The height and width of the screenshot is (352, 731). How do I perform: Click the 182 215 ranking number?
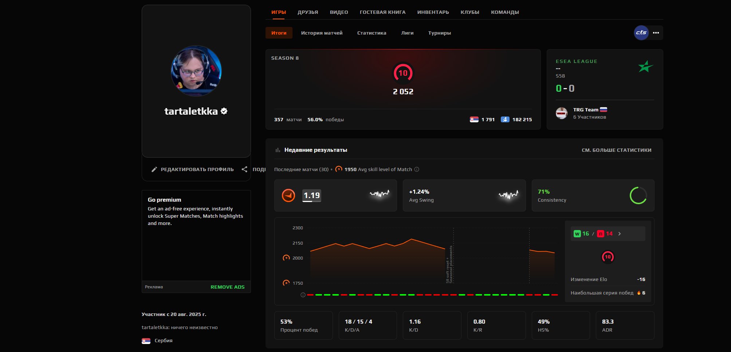[x=522, y=119]
